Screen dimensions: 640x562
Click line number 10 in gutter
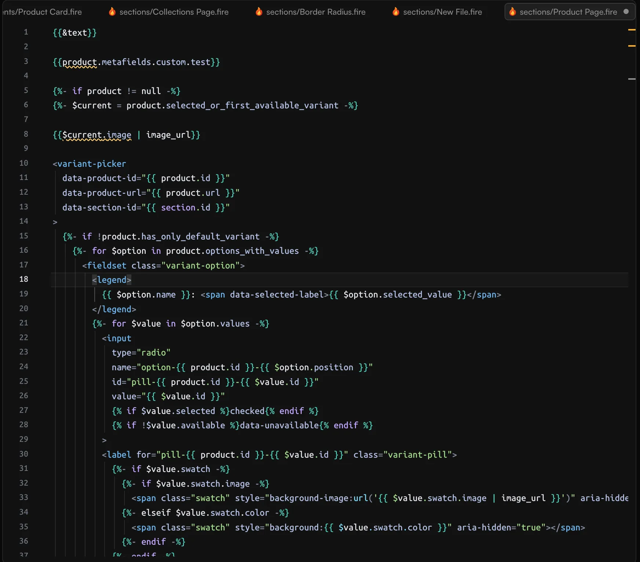point(24,163)
